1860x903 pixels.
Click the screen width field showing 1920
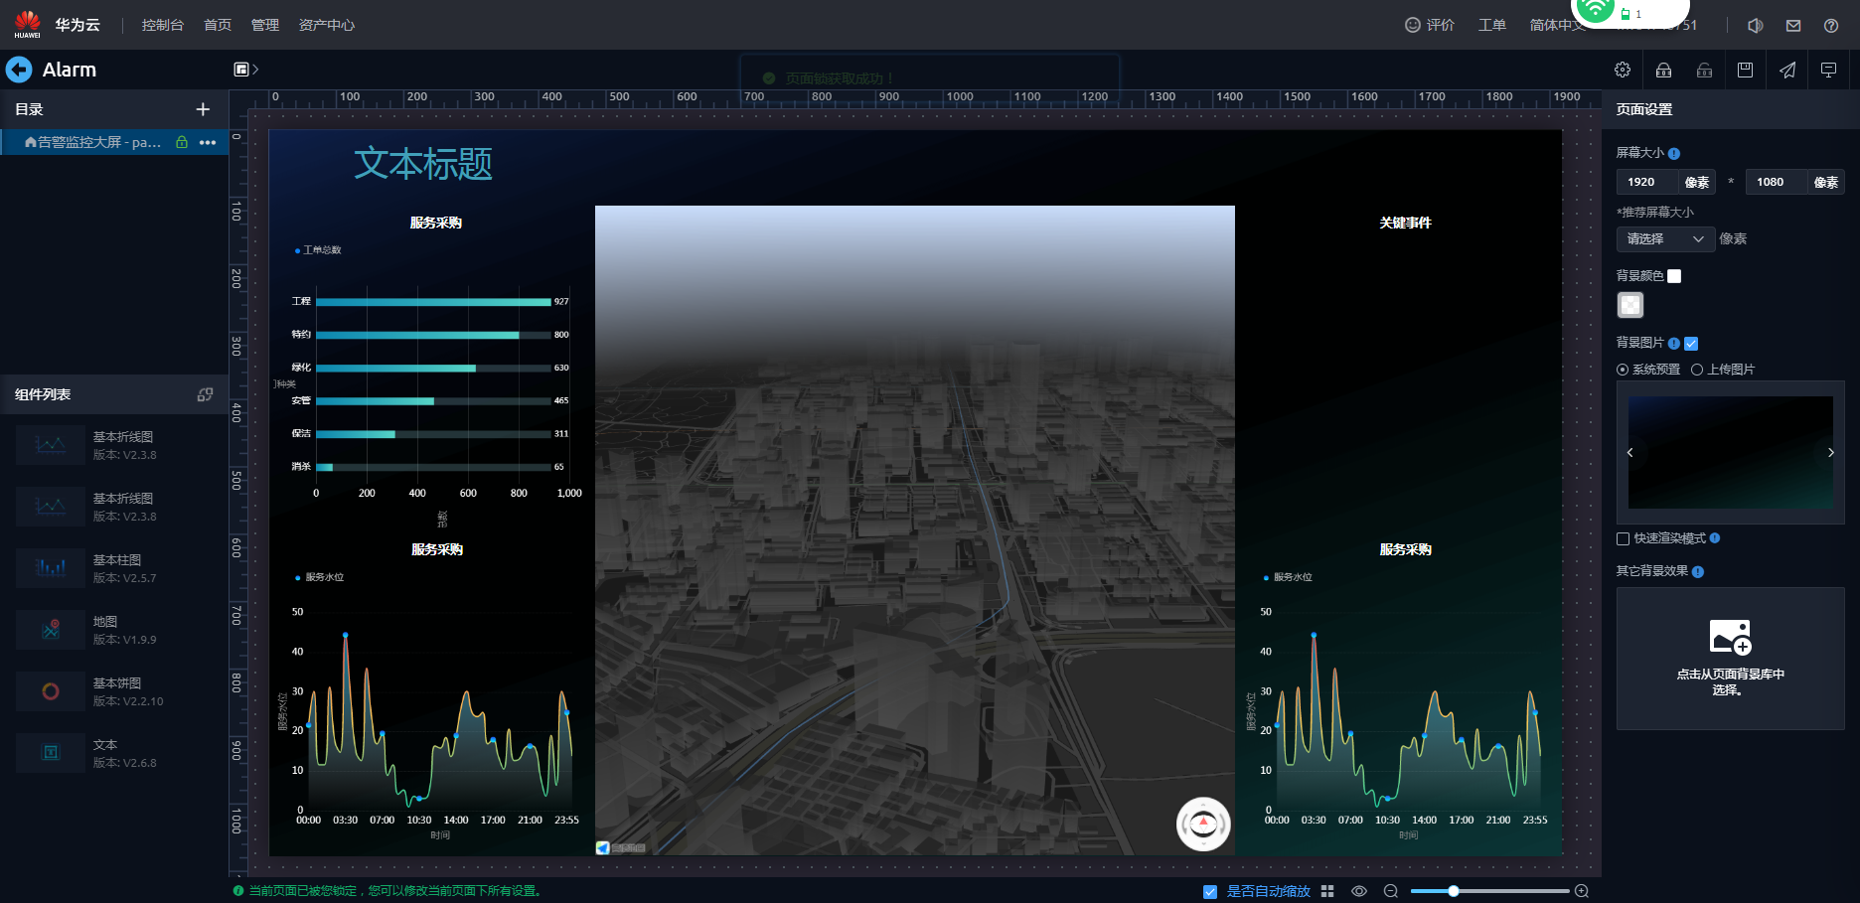point(1646,182)
